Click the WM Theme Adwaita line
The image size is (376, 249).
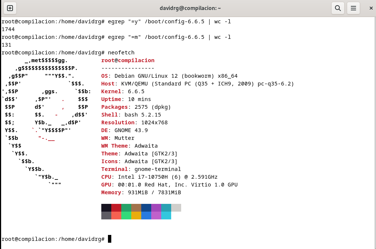tap(129, 146)
